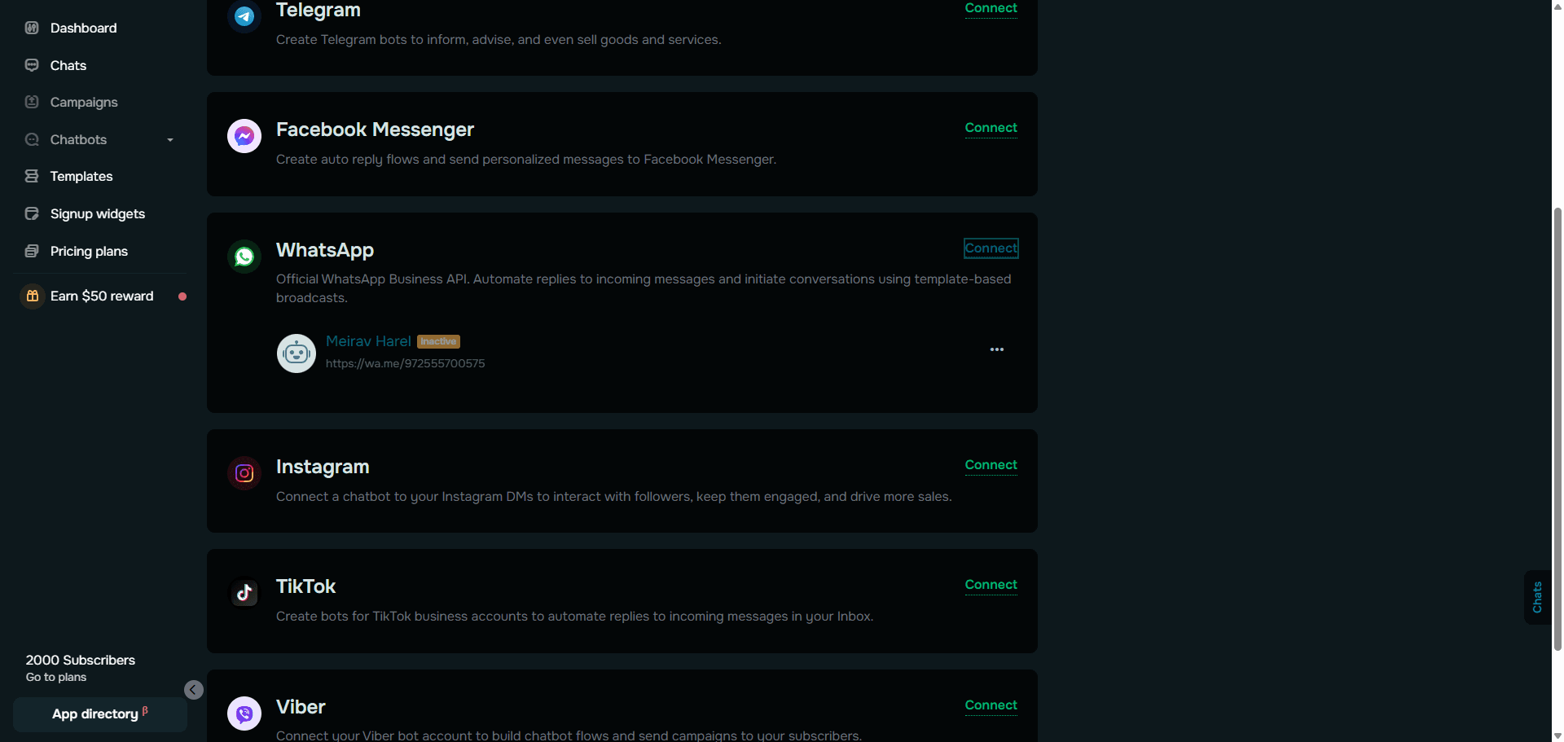Click the Go to plans link
Screen dimensions: 1564x742
pyautogui.click(x=56, y=677)
